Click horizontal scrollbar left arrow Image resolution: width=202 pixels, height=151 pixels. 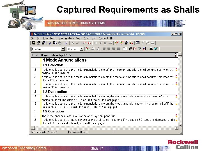(33, 128)
